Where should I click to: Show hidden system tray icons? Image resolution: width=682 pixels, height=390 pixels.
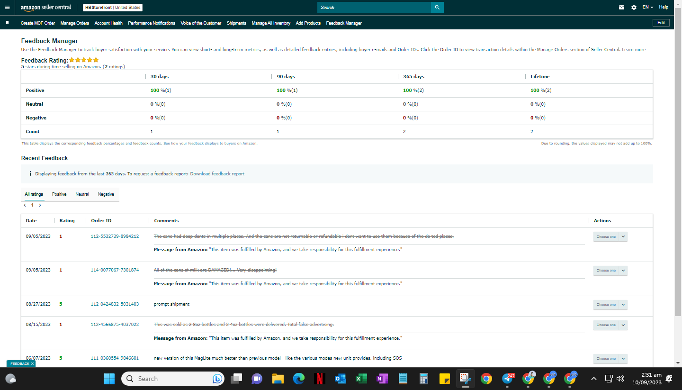click(593, 379)
